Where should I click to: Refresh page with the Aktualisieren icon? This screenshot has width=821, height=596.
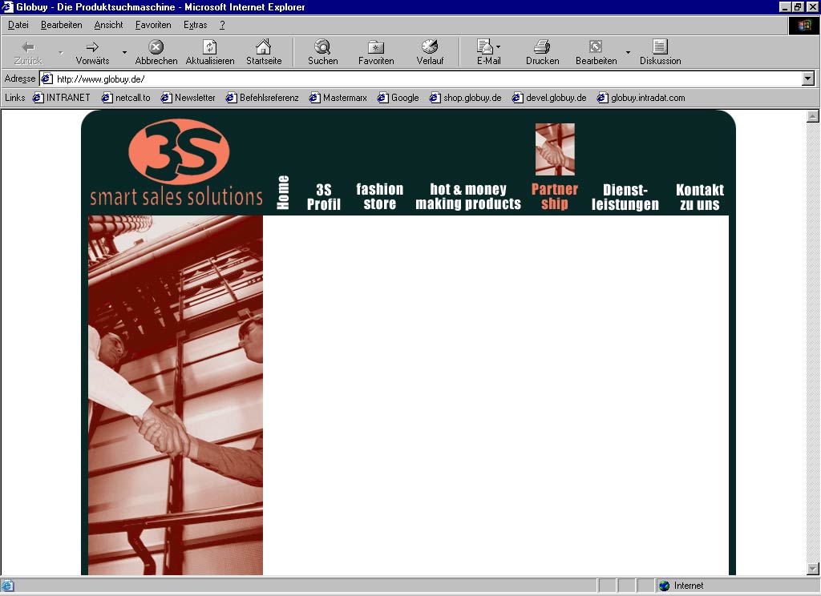tap(209, 47)
